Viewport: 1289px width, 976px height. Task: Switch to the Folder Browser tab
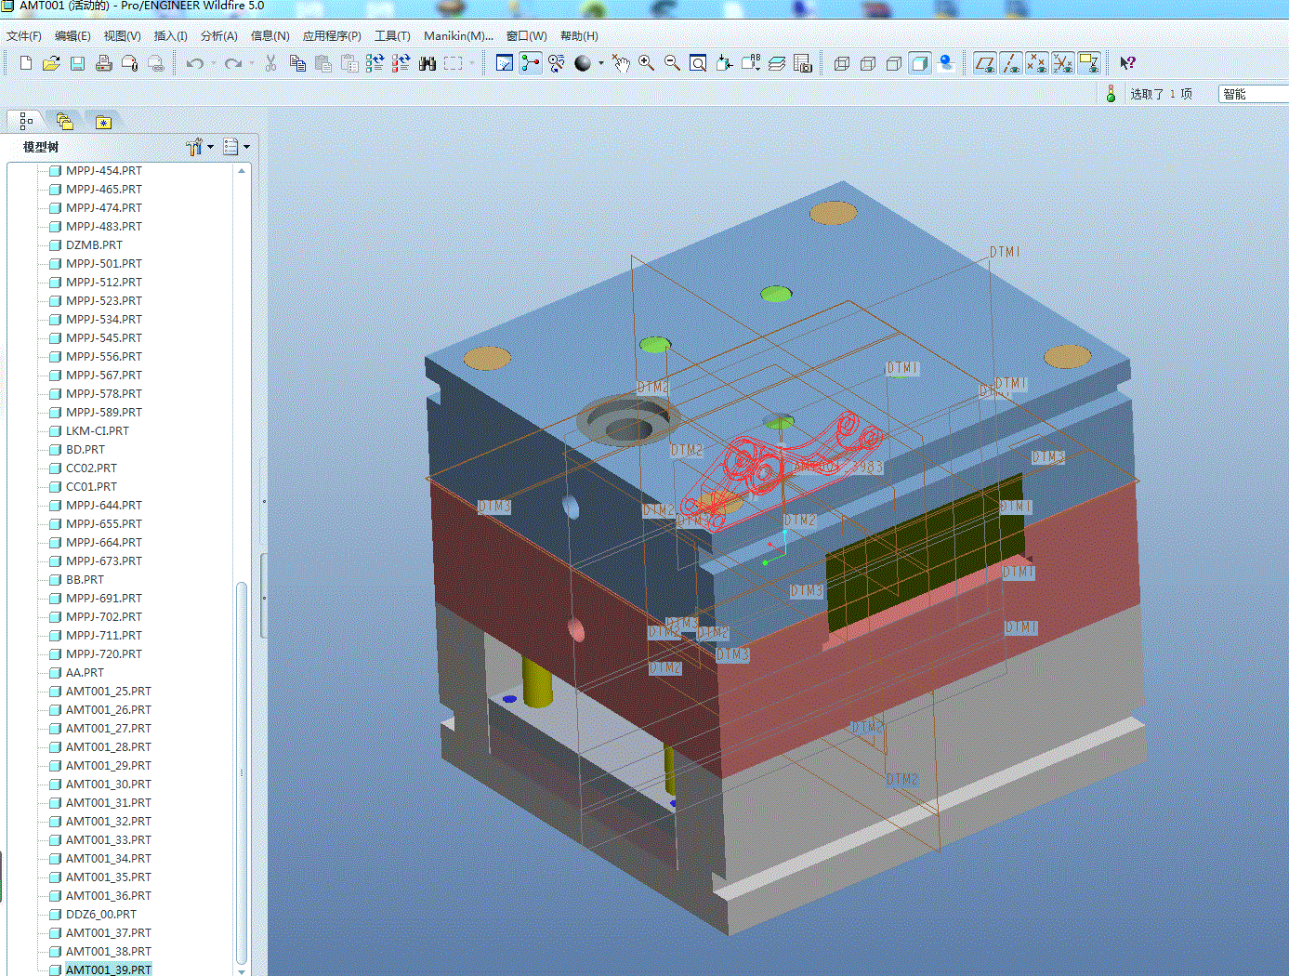tap(64, 122)
